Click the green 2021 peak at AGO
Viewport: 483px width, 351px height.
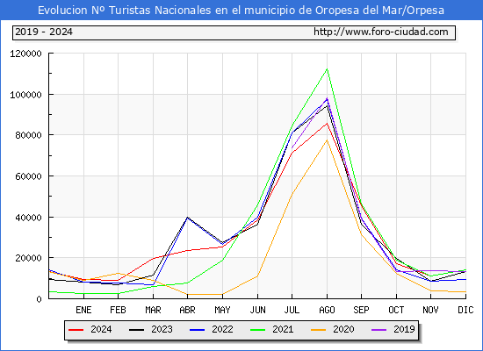coord(327,69)
